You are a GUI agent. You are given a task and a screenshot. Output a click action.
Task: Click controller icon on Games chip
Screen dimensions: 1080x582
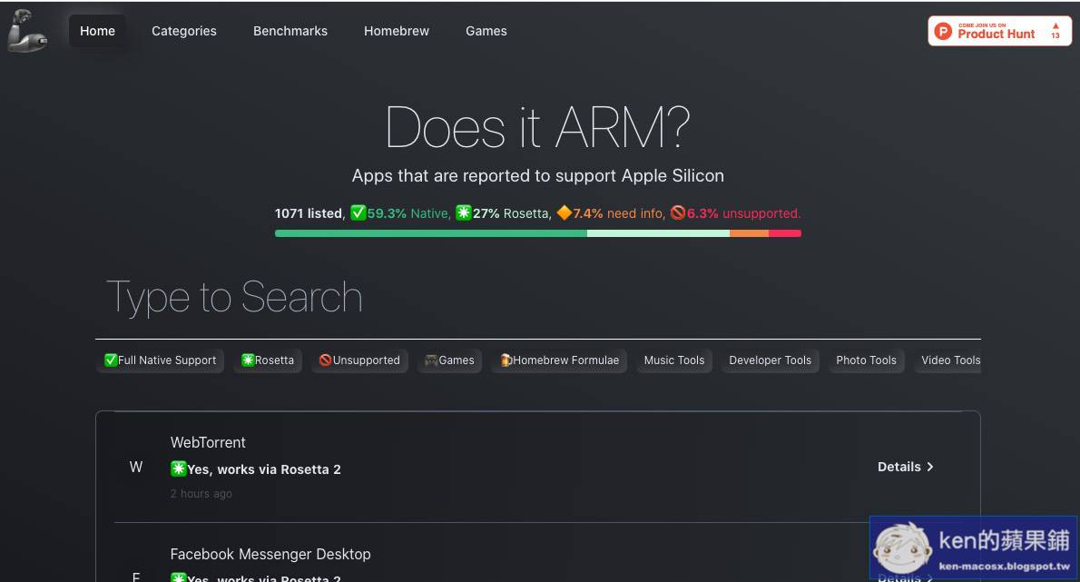click(x=431, y=360)
